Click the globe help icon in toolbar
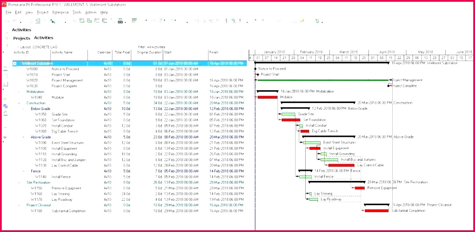This screenshot has width=475, height=232. point(317,21)
